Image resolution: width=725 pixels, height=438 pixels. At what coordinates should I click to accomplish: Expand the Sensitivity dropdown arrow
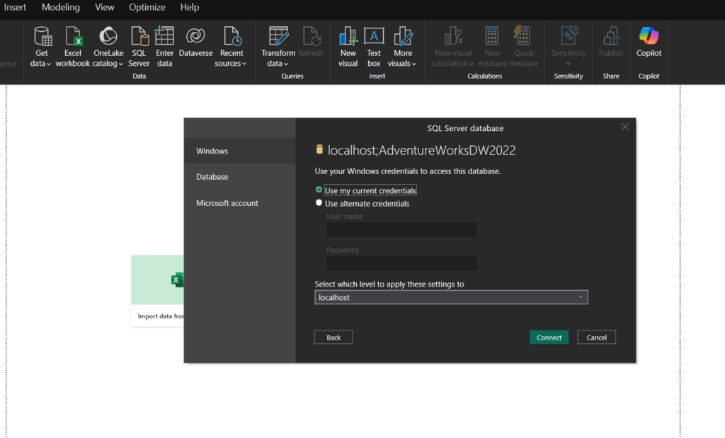[x=569, y=64]
